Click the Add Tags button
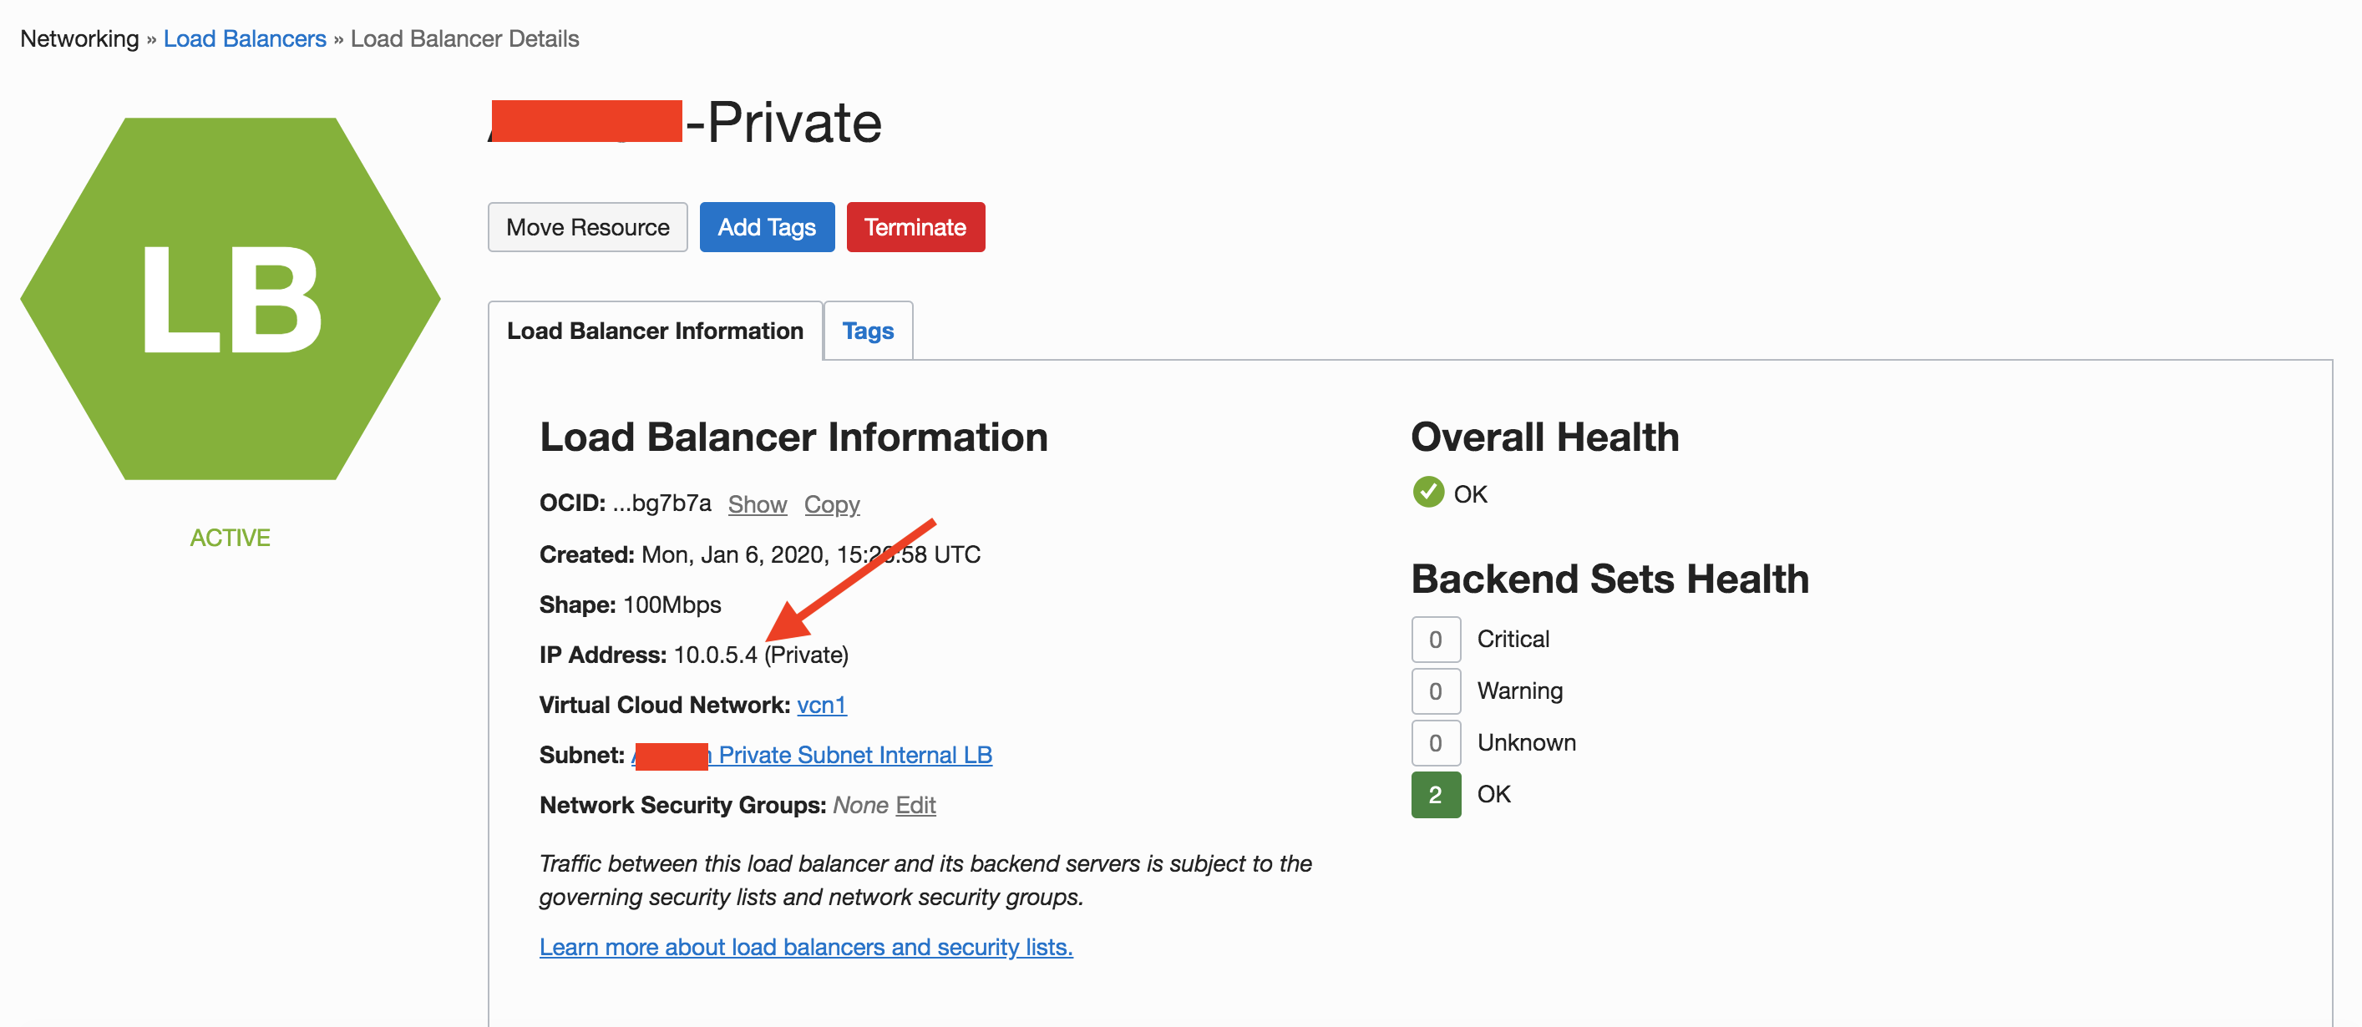The image size is (2362, 1027). (x=767, y=226)
